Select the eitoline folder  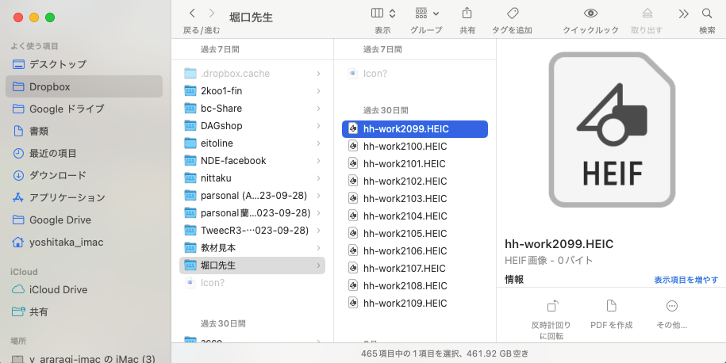click(x=252, y=143)
